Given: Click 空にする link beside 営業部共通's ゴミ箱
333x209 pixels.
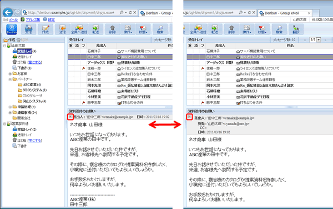Looking at the screenshot, I should point(35,140).
